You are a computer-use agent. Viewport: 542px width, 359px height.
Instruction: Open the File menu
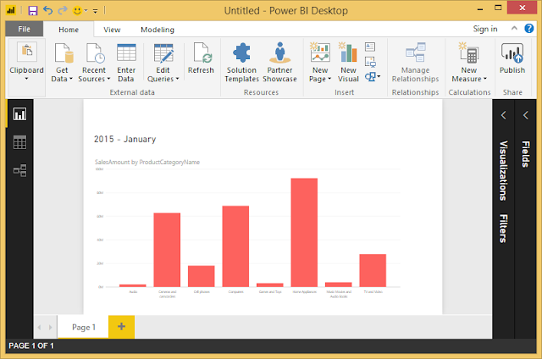pyautogui.click(x=25, y=30)
